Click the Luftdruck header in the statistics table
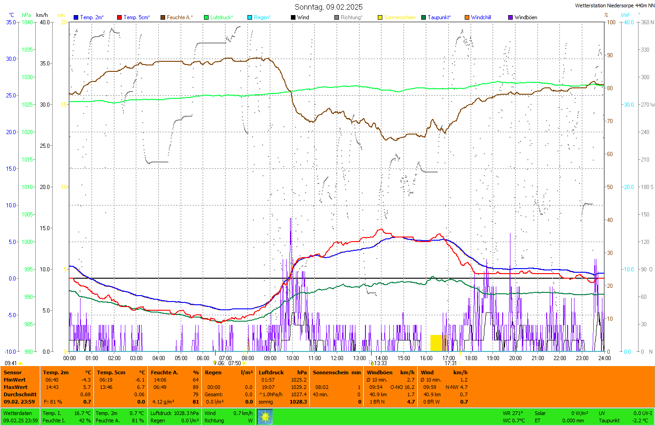The height and width of the screenshot is (426, 655). tap(271, 372)
